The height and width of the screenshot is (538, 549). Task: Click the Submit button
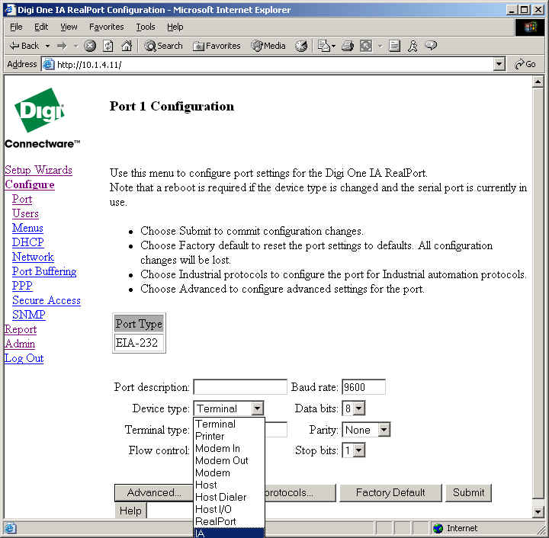(x=468, y=492)
